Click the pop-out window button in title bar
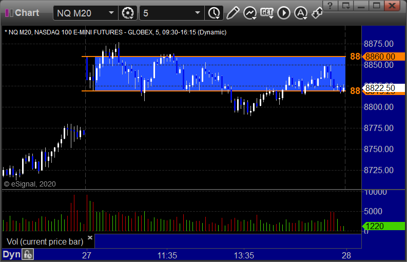This screenshot has height=262, width=407. 346,5
